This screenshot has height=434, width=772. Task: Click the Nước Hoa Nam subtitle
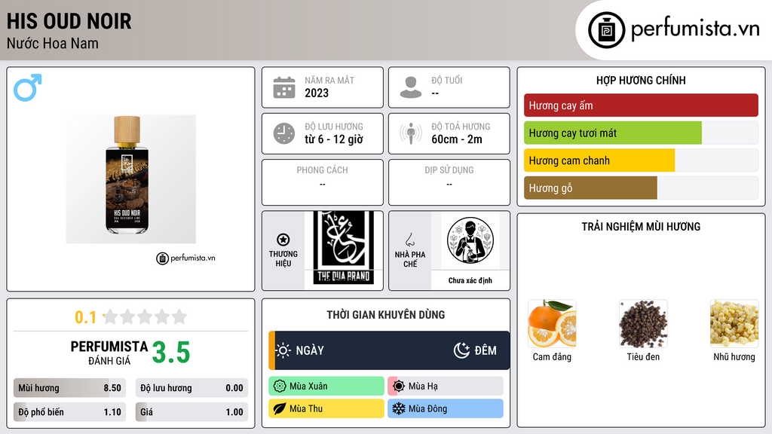(x=53, y=43)
